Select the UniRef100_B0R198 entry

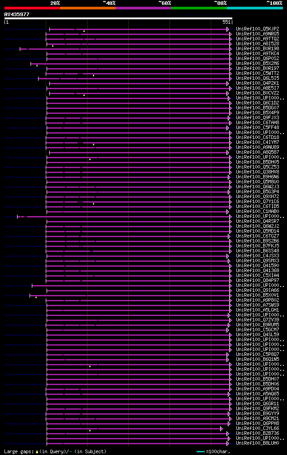pos(257,49)
